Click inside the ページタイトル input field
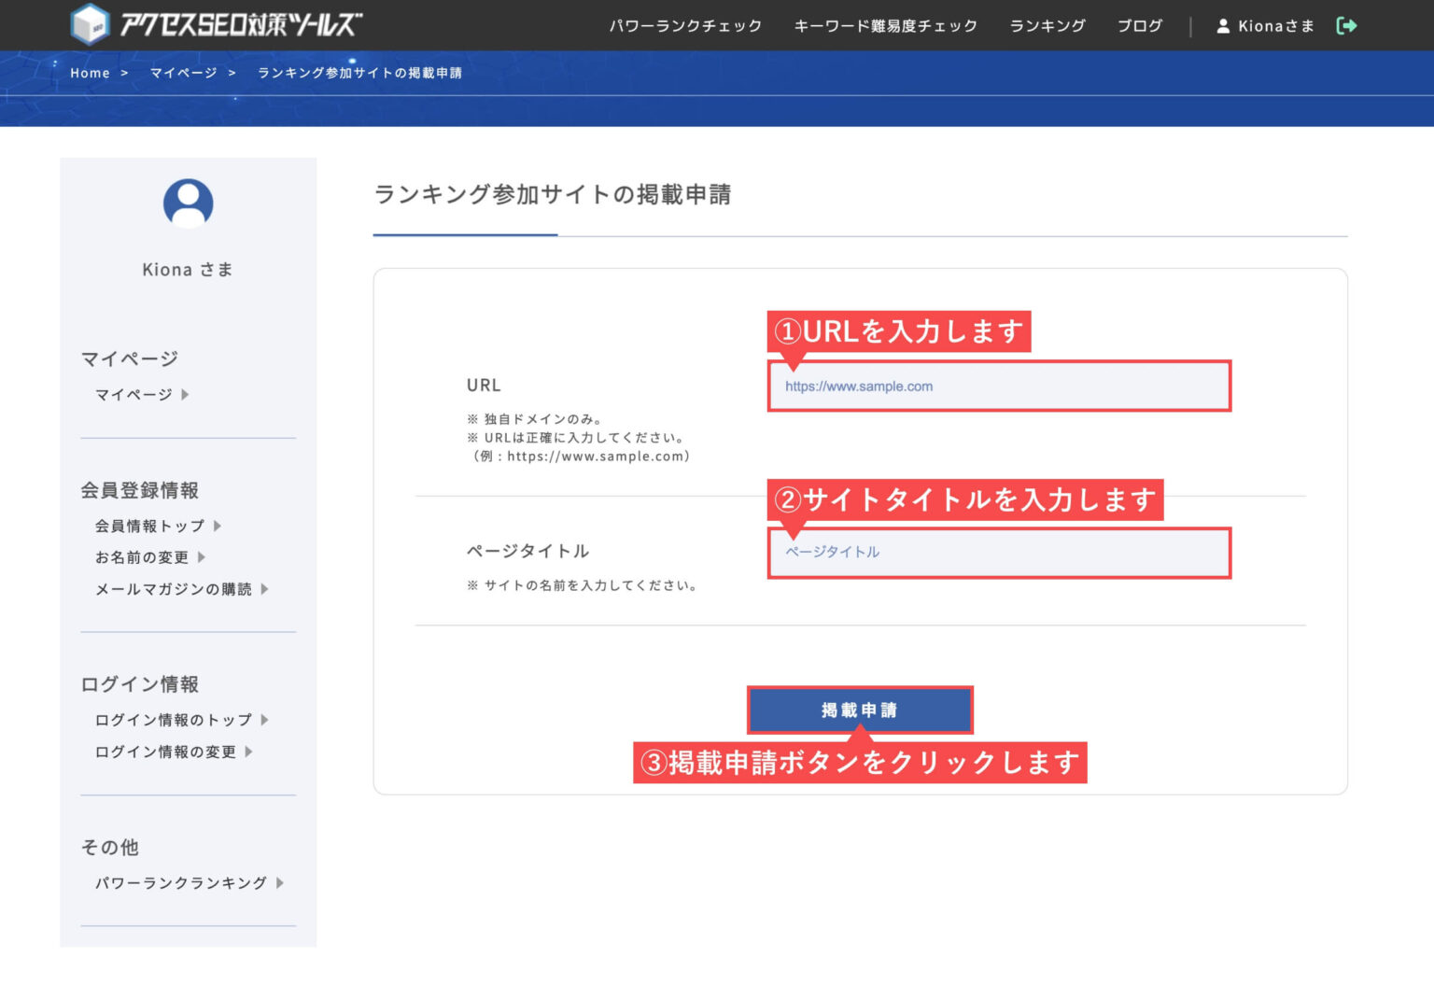 coord(998,552)
